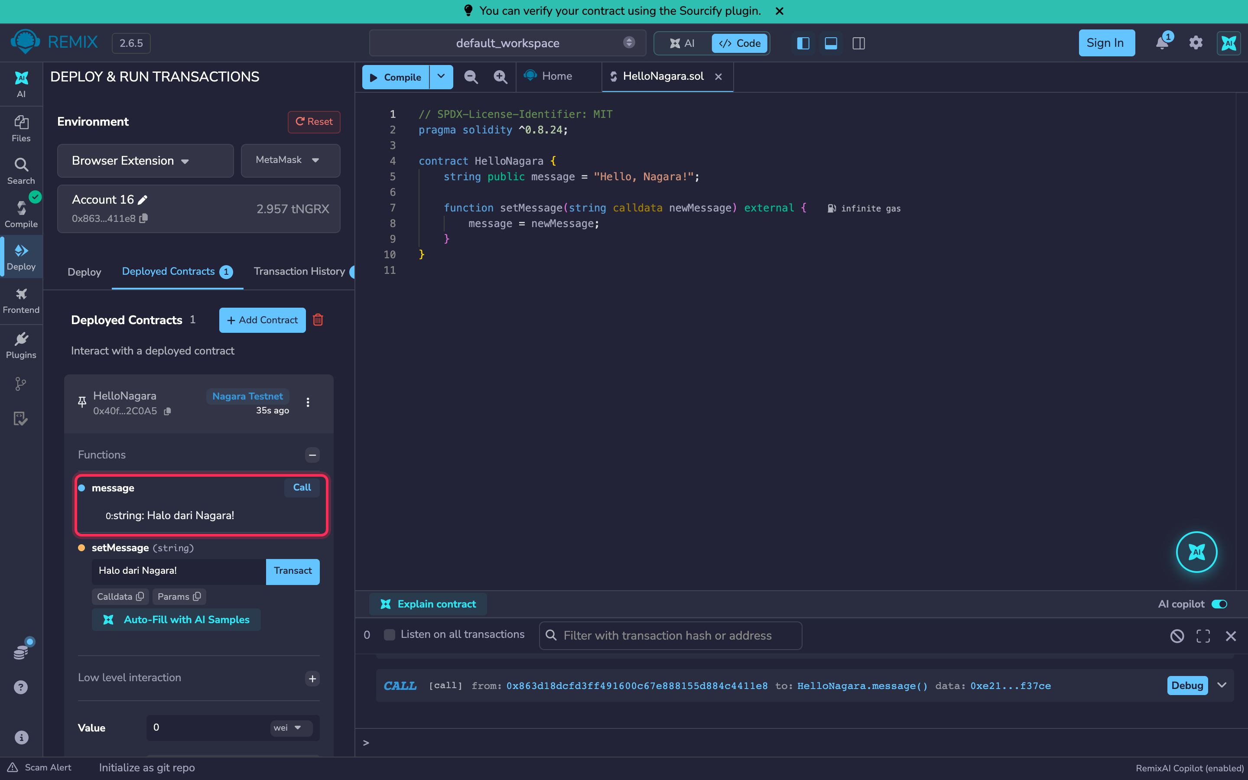Open the settings gear icon
Screen dimensions: 1248x780
(x=1196, y=43)
